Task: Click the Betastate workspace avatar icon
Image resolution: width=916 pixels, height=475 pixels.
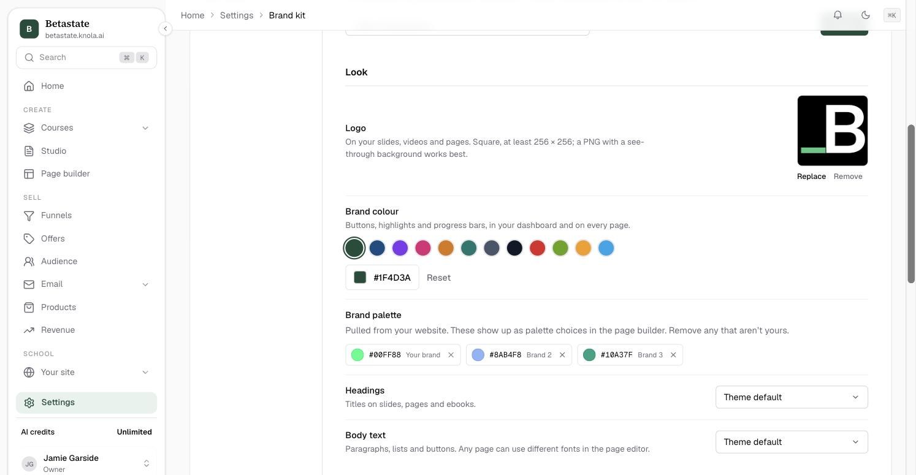Action: click(29, 29)
